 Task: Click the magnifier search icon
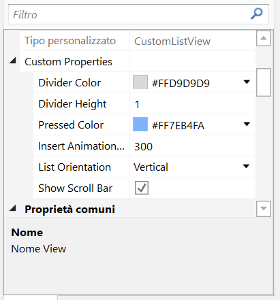click(257, 14)
